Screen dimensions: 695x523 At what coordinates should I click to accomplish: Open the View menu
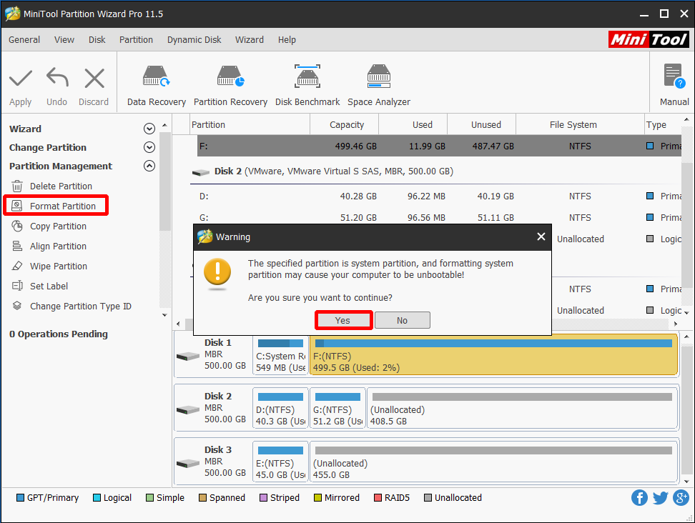point(64,40)
